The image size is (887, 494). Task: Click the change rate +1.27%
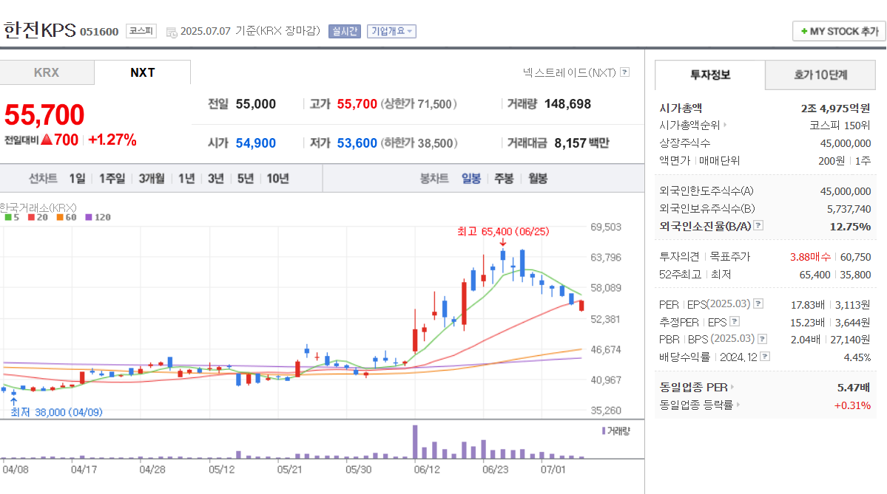pos(112,140)
